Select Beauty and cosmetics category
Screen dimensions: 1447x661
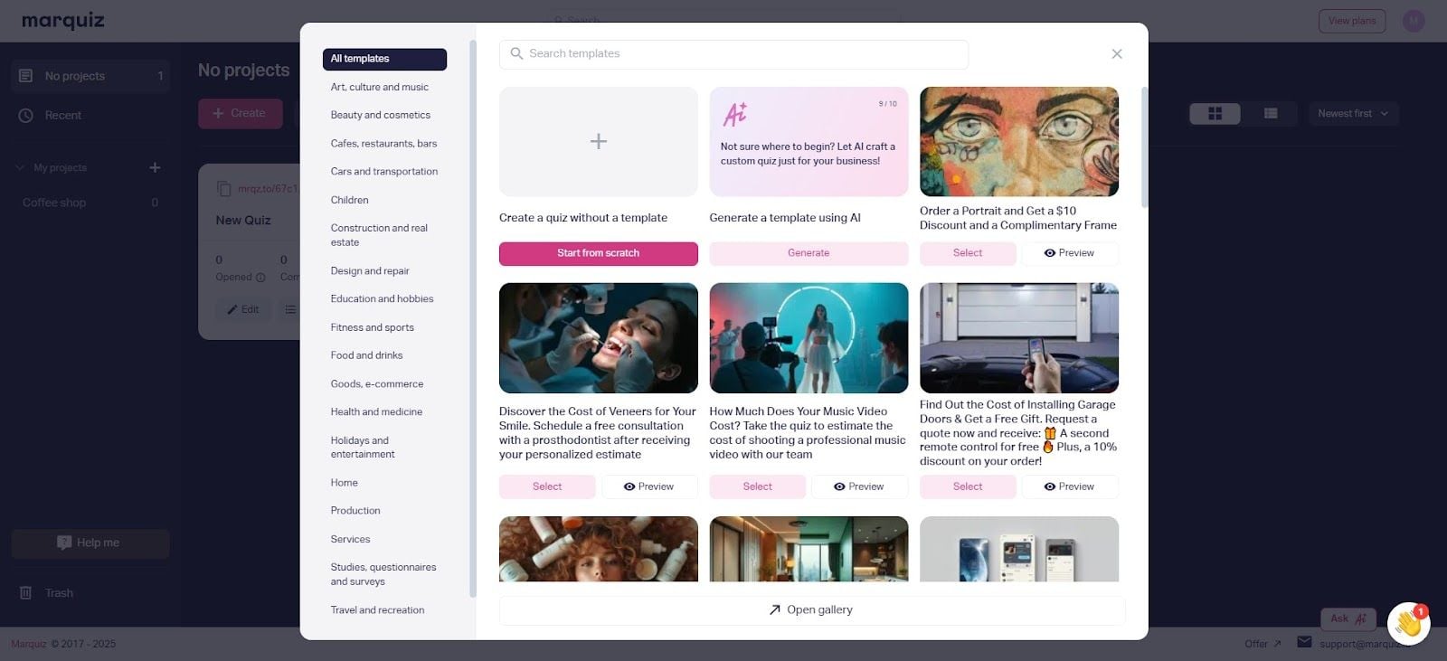coord(381,115)
